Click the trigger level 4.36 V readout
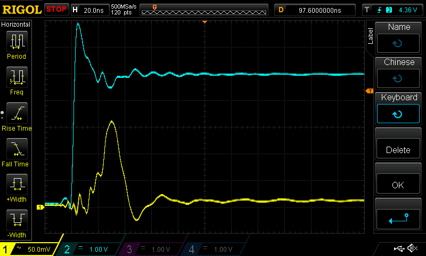 (x=408, y=10)
